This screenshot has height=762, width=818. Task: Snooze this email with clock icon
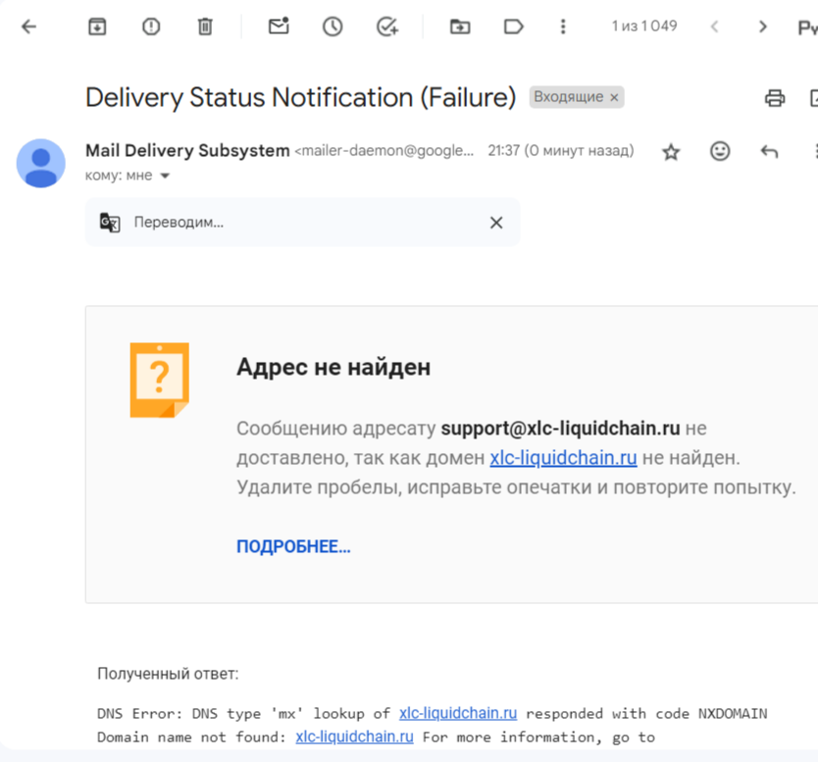(x=332, y=27)
